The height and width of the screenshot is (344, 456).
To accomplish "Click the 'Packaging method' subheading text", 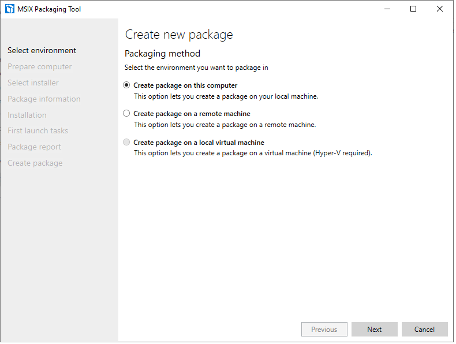I will click(x=162, y=54).
